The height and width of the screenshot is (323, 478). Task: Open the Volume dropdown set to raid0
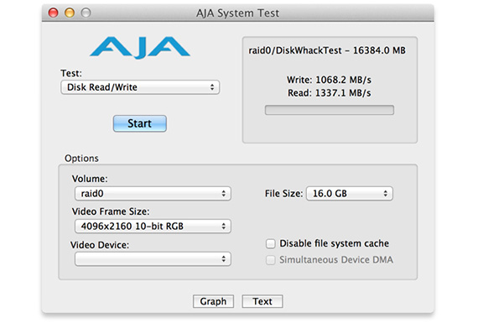click(153, 193)
